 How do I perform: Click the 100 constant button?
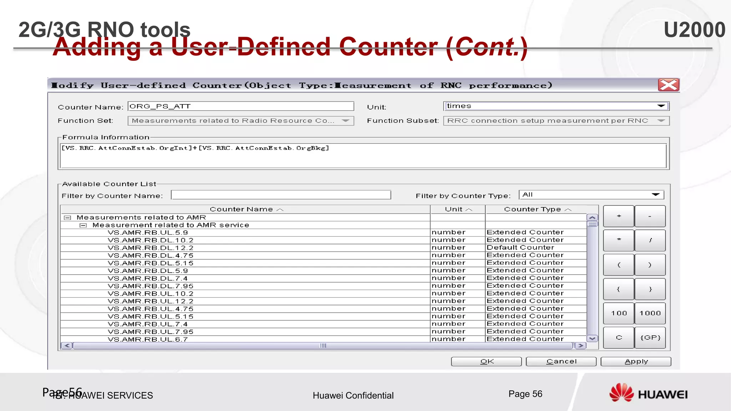click(619, 313)
